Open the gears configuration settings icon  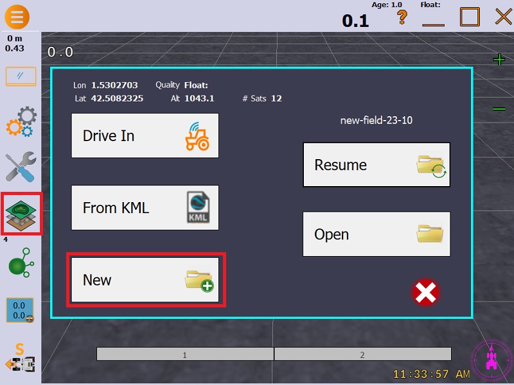click(x=21, y=123)
